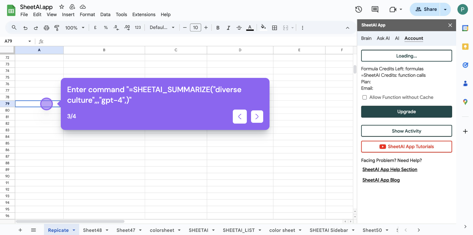Toggle bold formatting
473x235 pixels.
pos(218,28)
